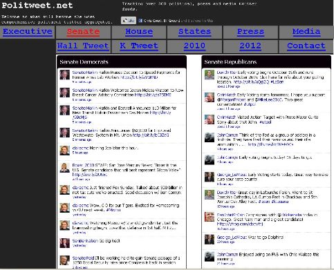Viewport: 334px width, 270px height.
Task: Open the Media section
Action: point(306,32)
